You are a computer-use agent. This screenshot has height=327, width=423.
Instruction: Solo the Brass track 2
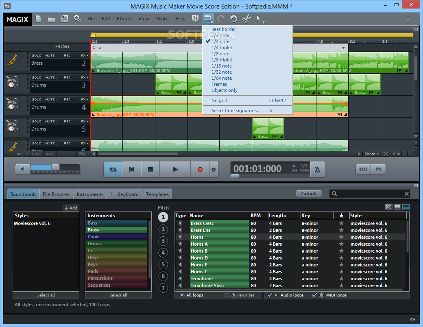[37, 56]
